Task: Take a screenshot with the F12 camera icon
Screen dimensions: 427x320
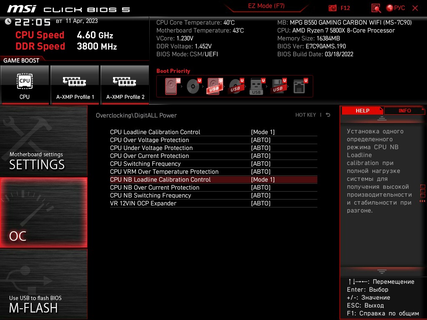Action: pos(332,8)
